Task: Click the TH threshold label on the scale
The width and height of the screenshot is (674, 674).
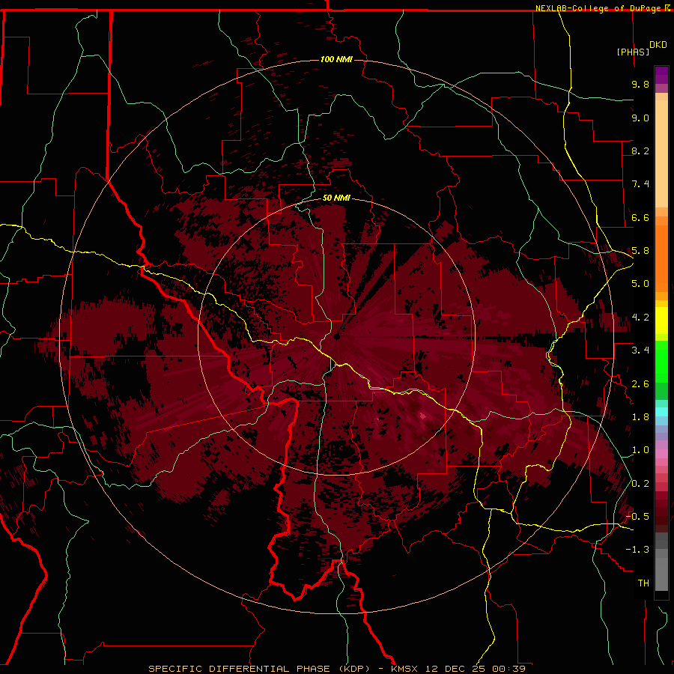Action: coord(643,583)
